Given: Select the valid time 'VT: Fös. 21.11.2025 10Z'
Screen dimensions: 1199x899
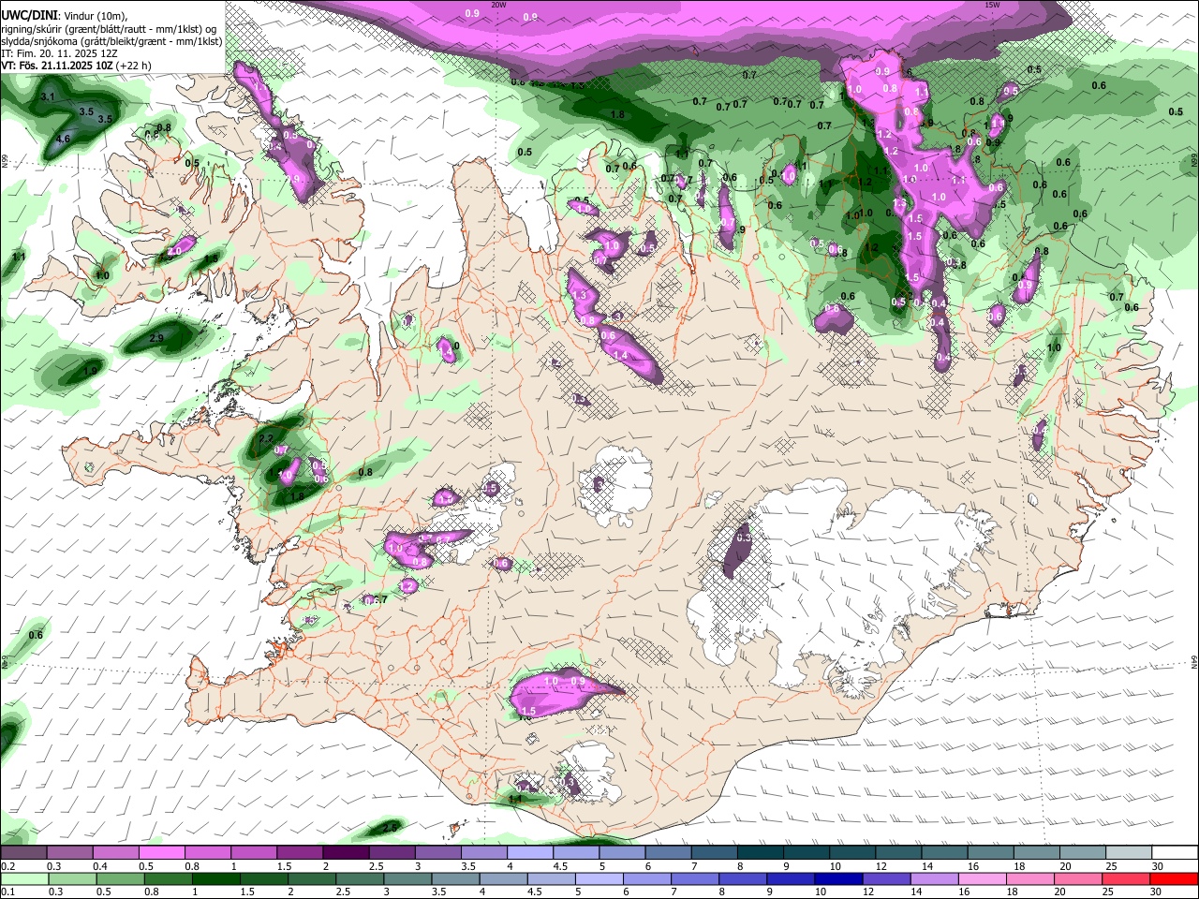Looking at the screenshot, I should point(57,66).
